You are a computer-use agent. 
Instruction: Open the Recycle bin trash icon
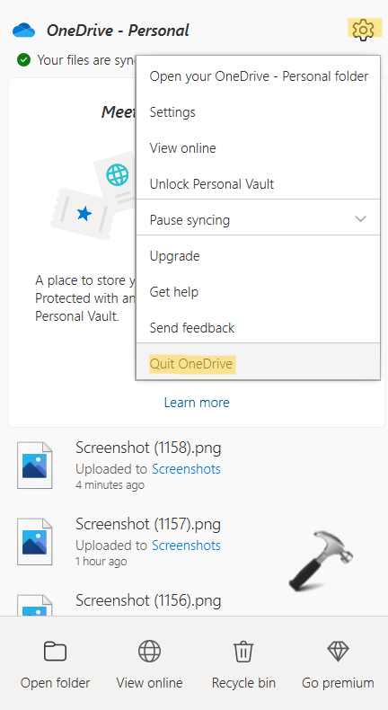[243, 652]
